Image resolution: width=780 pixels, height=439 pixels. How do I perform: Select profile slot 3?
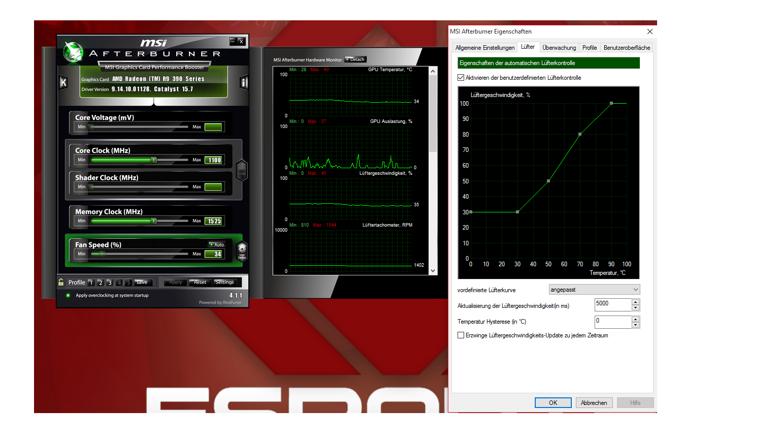coord(109,283)
